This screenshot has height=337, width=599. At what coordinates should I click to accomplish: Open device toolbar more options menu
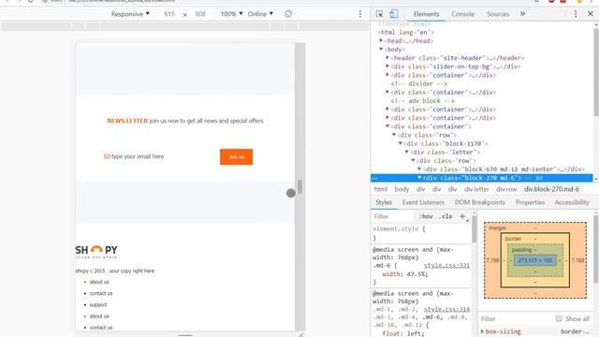(359, 14)
